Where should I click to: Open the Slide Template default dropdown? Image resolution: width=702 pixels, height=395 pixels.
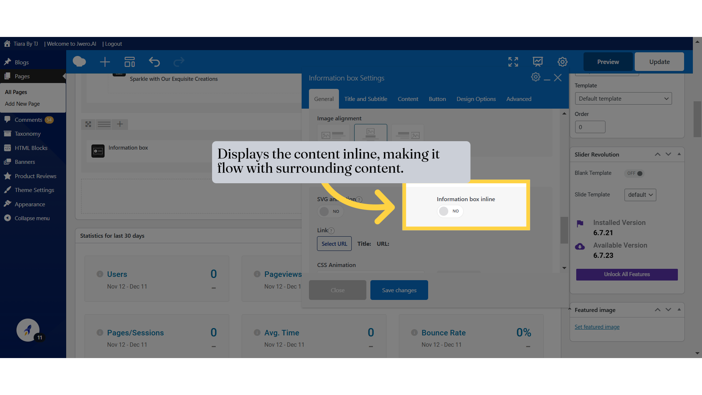tap(640, 195)
